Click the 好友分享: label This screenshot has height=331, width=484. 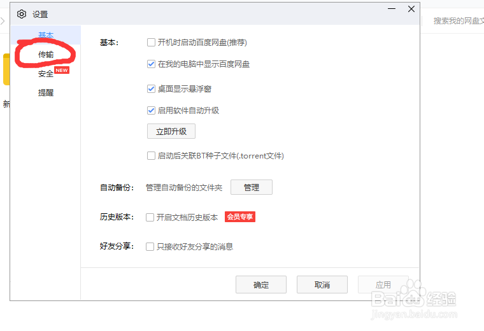(117, 246)
